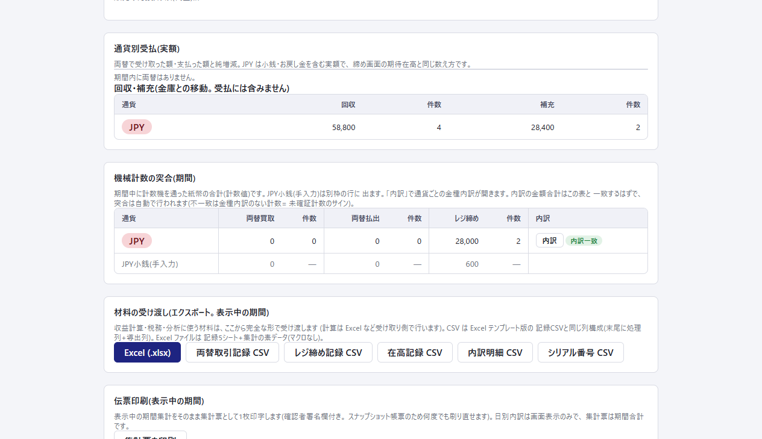Download 両替取引記録 CSV
Screen dimensions: 762x439
pos(232,352)
